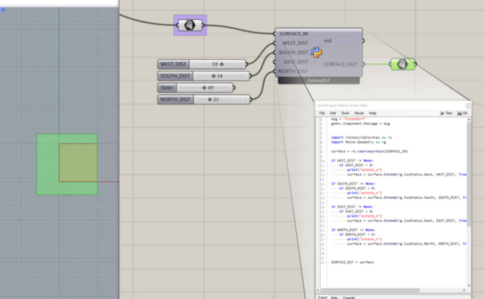This screenshot has height=299, width=484.
Task: Click the NORTH_DIST slider handle at 25
Action: click(x=210, y=100)
